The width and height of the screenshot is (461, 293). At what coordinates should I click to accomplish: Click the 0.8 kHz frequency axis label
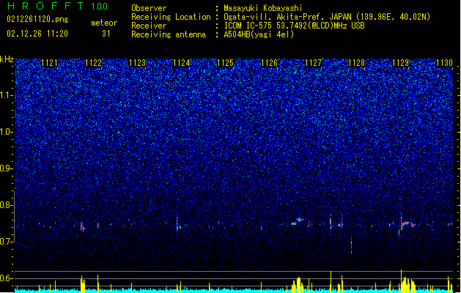pyautogui.click(x=7, y=205)
